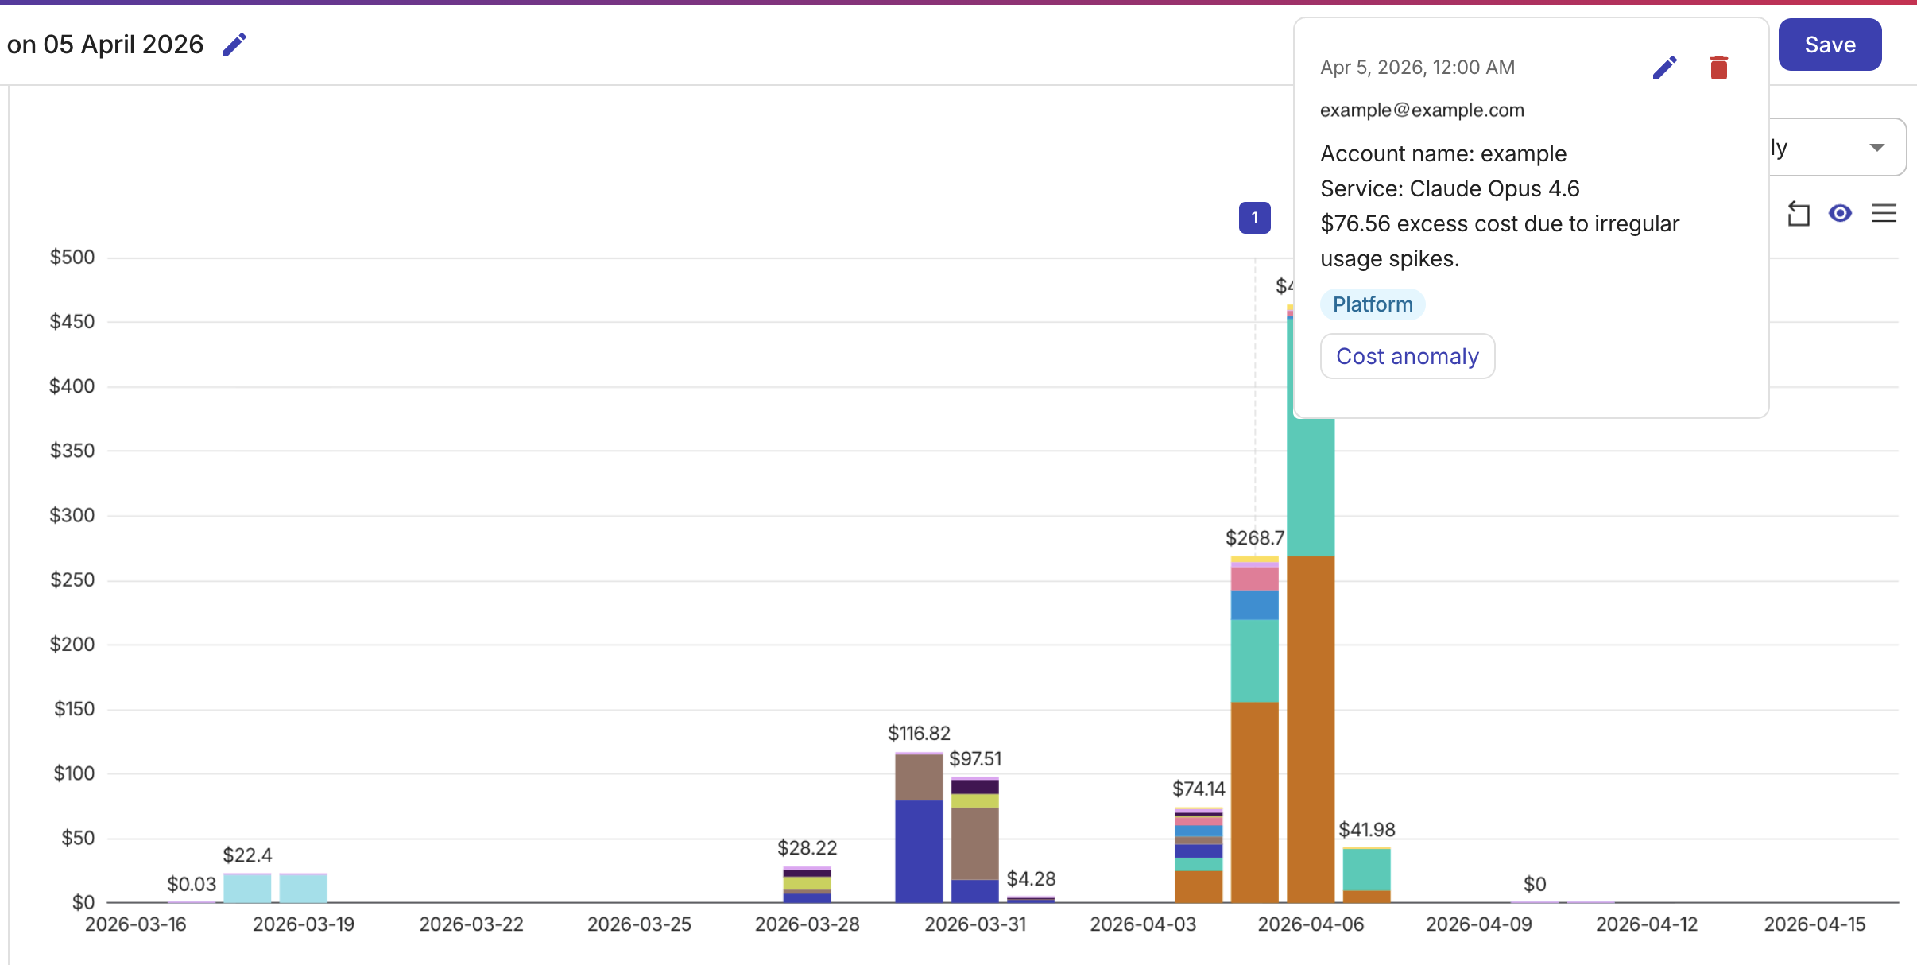Click the $28.22 bar on 2026-03-28
Image resolution: width=1917 pixels, height=965 pixels.
pyautogui.click(x=807, y=885)
